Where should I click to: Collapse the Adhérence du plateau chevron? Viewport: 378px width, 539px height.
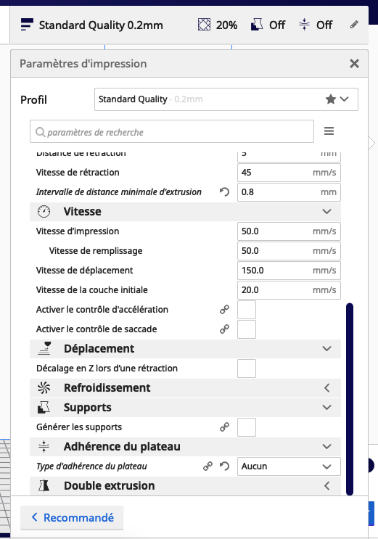pos(326,447)
